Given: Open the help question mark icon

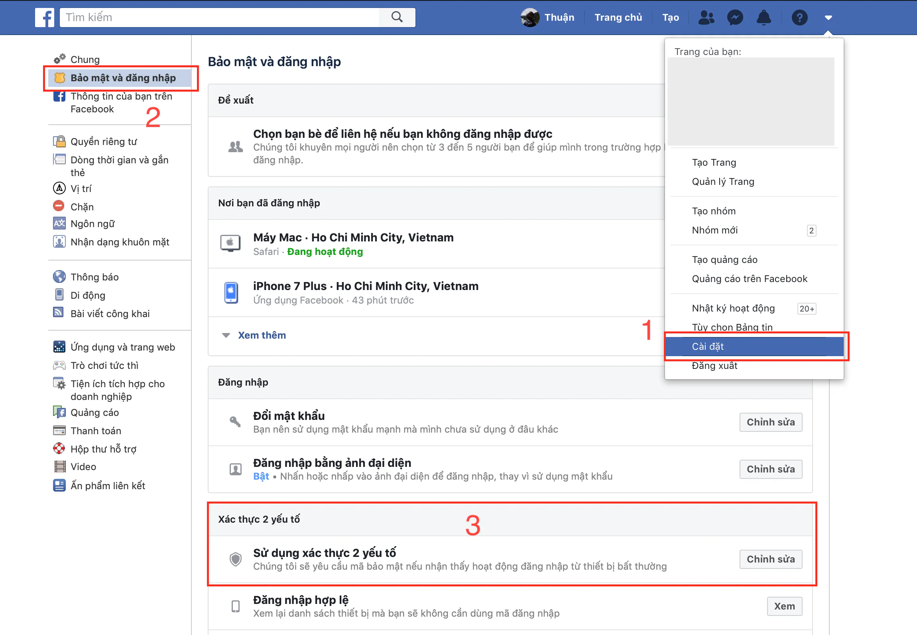Looking at the screenshot, I should tap(799, 18).
